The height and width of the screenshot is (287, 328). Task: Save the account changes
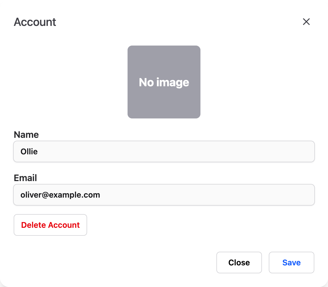click(291, 263)
